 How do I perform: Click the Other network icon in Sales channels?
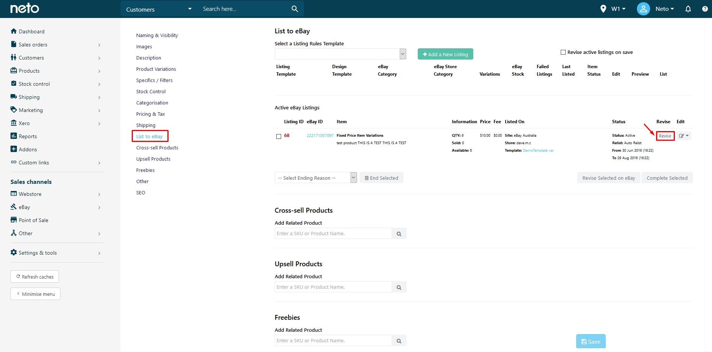[x=14, y=233]
